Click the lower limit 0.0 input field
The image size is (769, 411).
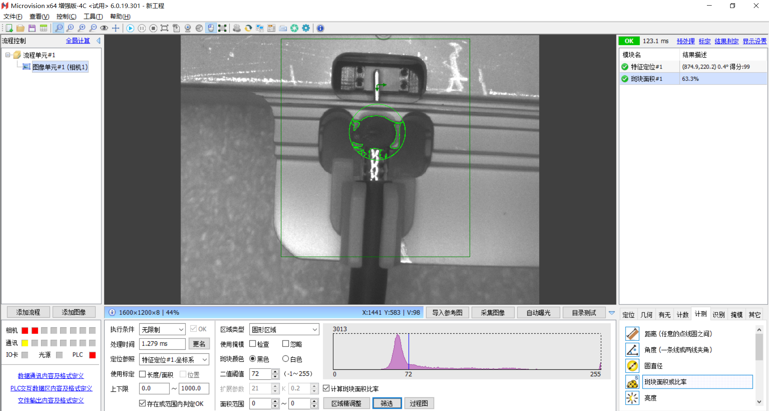coord(154,388)
